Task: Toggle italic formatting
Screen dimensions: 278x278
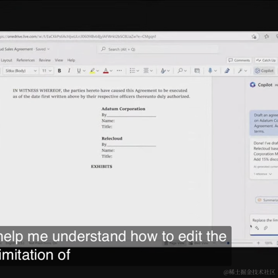Action: tap(69, 70)
